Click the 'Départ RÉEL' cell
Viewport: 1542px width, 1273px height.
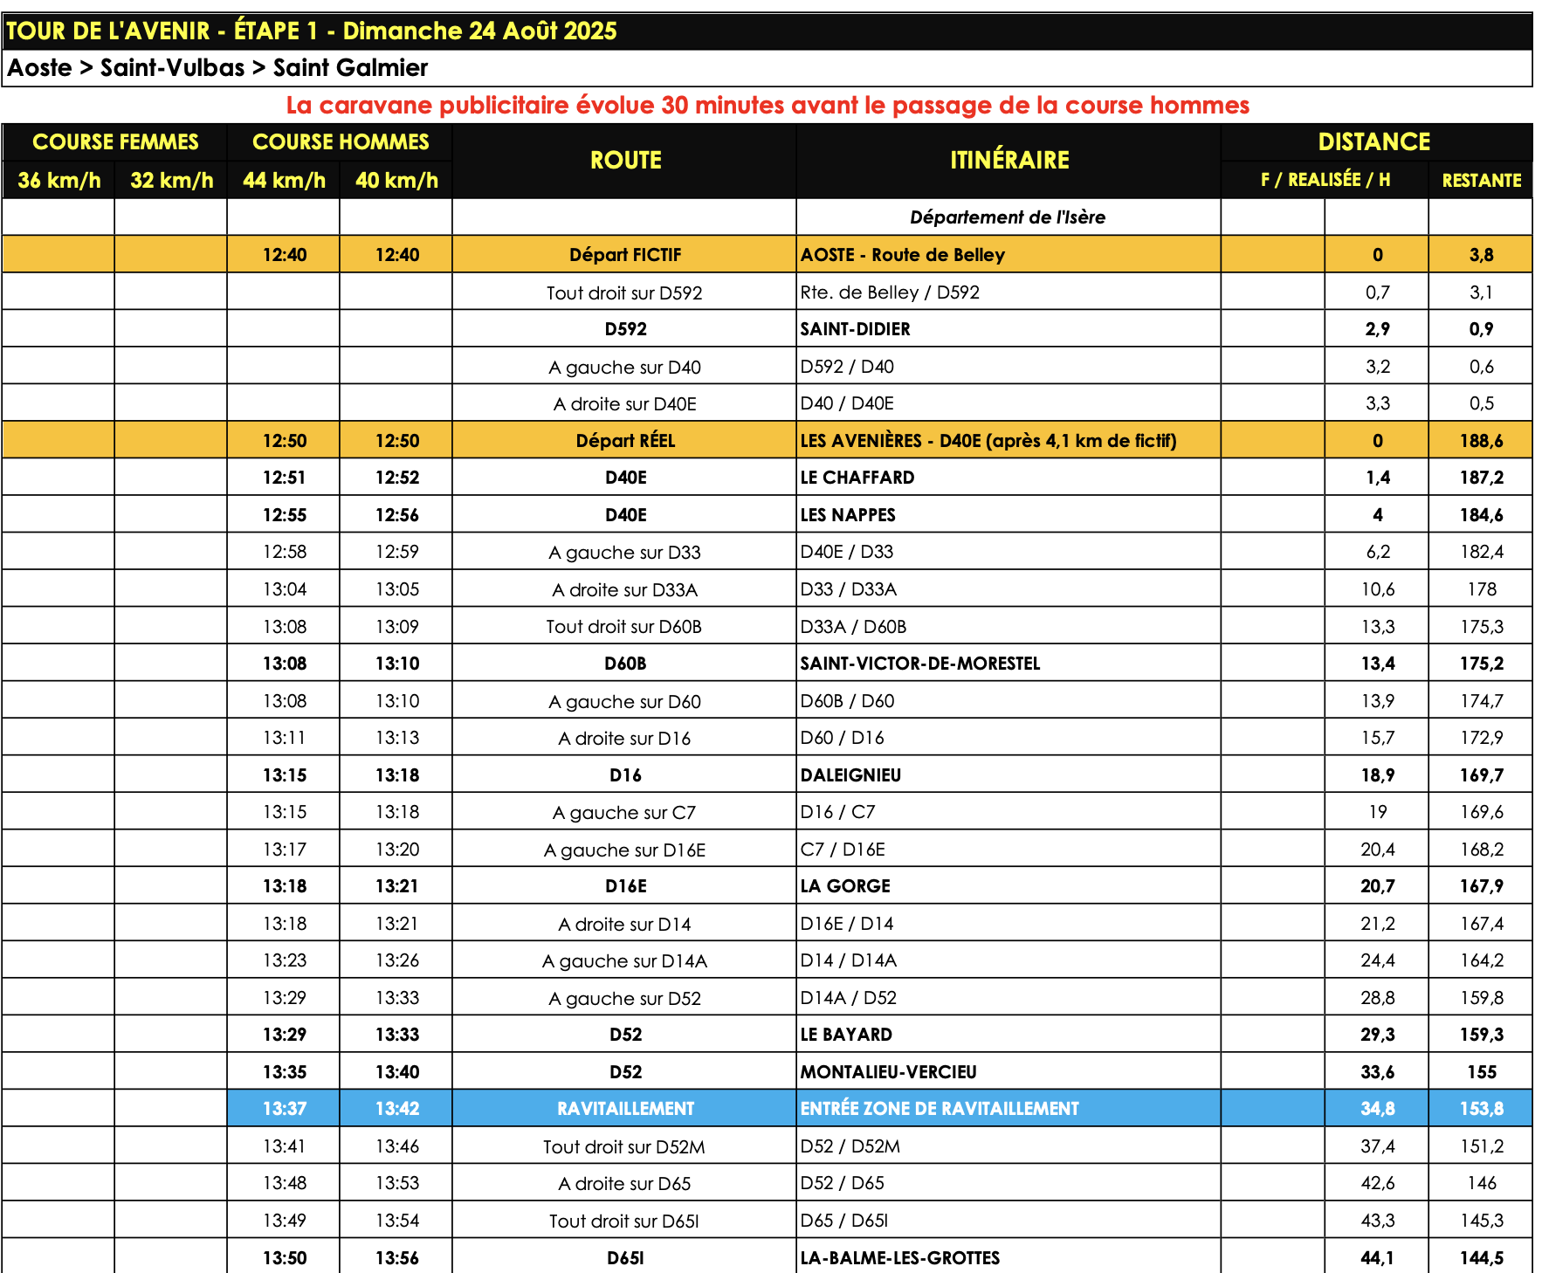pyautogui.click(x=625, y=441)
